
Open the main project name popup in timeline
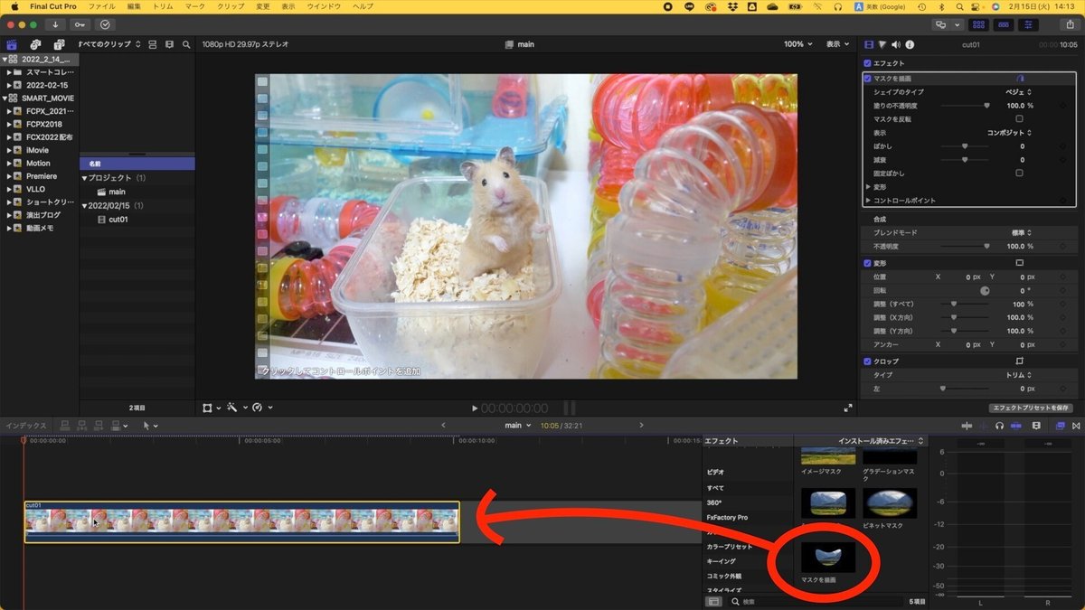pos(517,425)
